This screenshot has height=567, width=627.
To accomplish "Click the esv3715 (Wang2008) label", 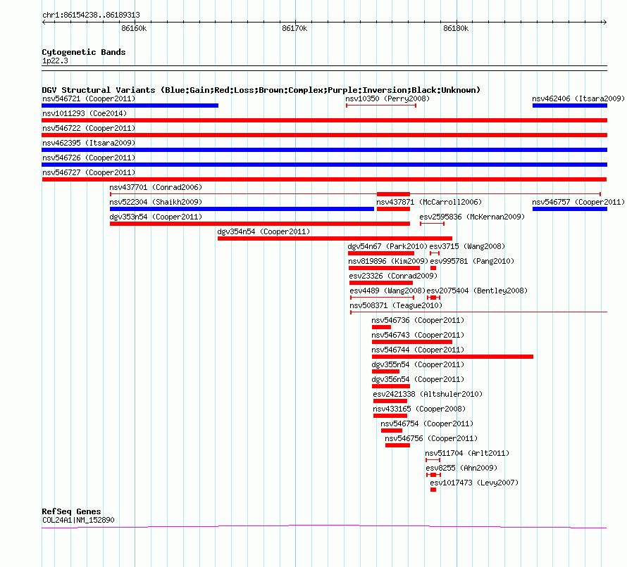I will point(467,246).
